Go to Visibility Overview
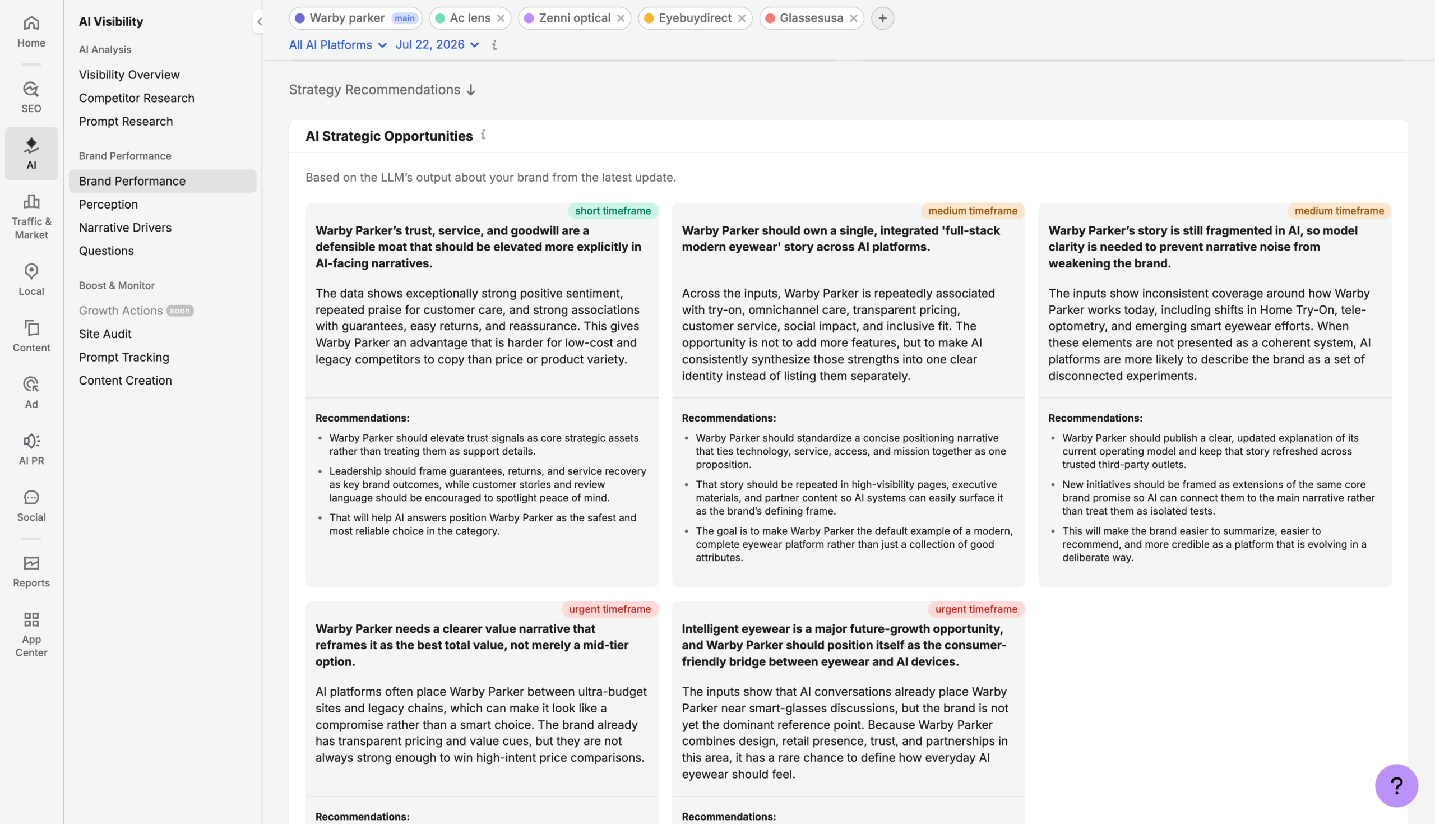Image resolution: width=1435 pixels, height=824 pixels. (x=129, y=75)
